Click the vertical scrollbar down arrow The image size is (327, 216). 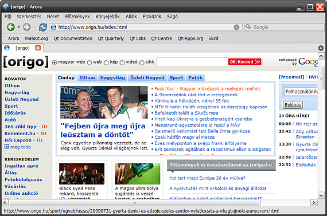pos(321,195)
